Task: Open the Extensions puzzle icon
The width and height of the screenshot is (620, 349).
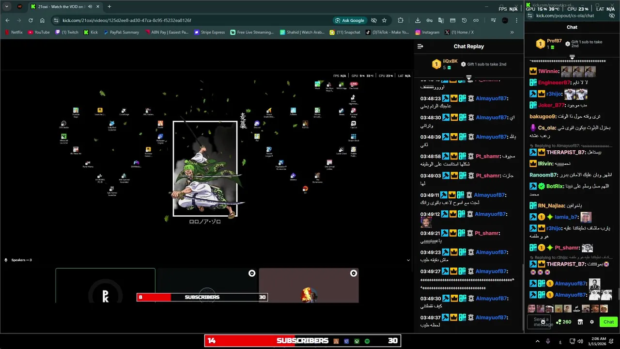Action: [401, 20]
